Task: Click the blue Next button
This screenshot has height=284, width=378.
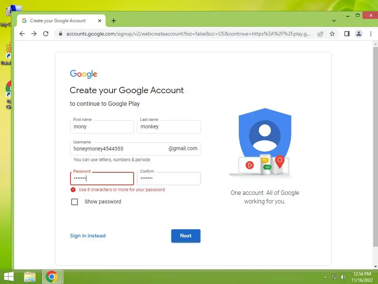Action: coord(186,236)
